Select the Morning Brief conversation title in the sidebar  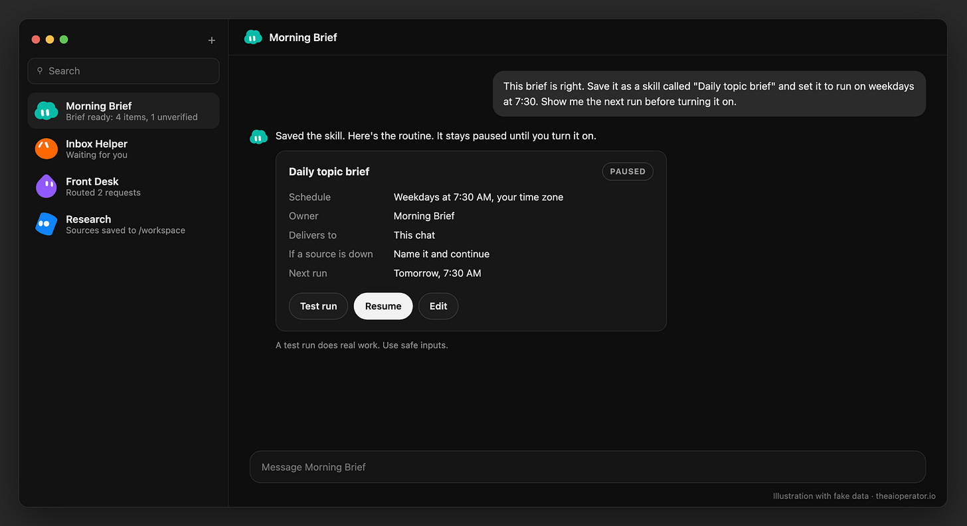(99, 106)
